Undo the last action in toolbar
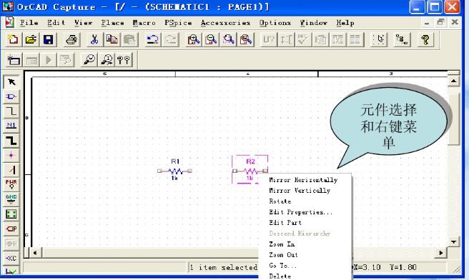The width and height of the screenshot is (469, 280). coord(152,39)
